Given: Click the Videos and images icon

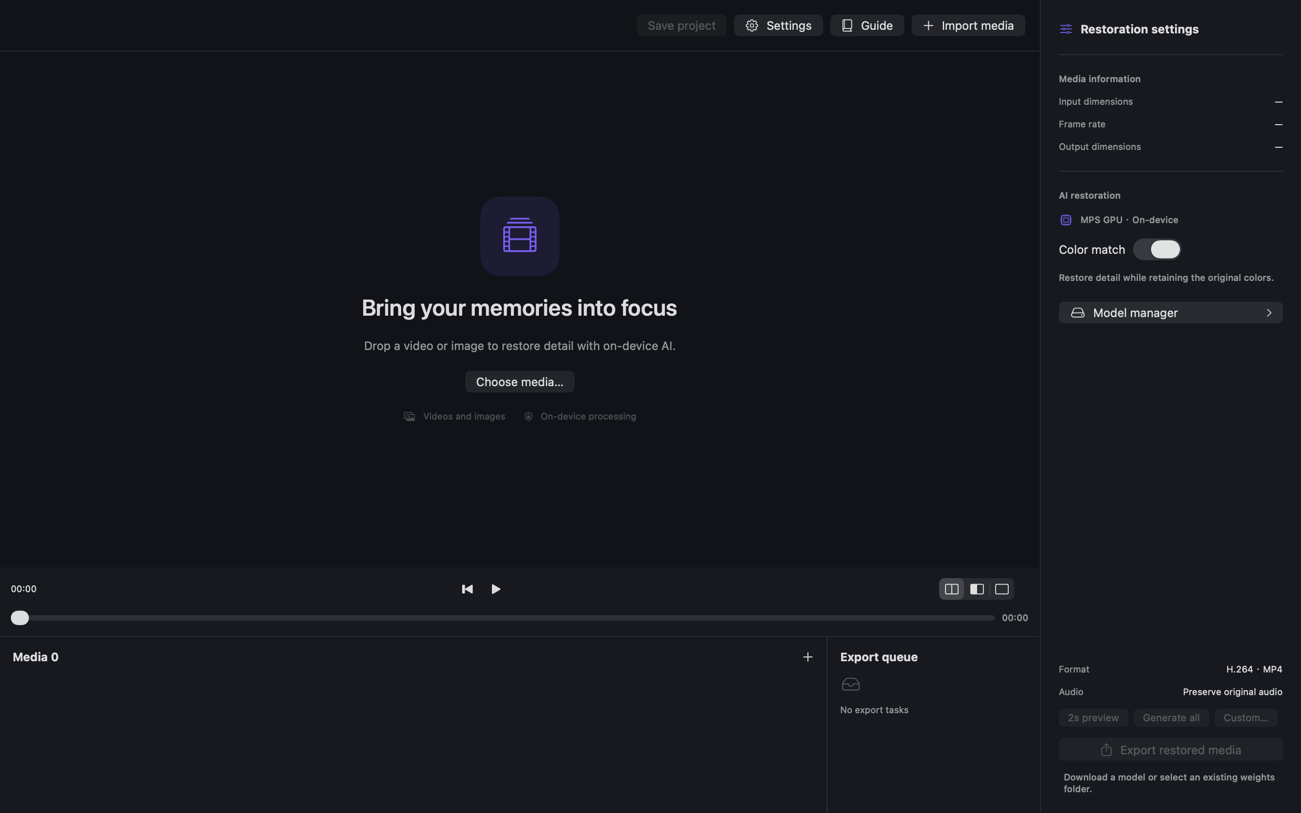Looking at the screenshot, I should 409,417.
